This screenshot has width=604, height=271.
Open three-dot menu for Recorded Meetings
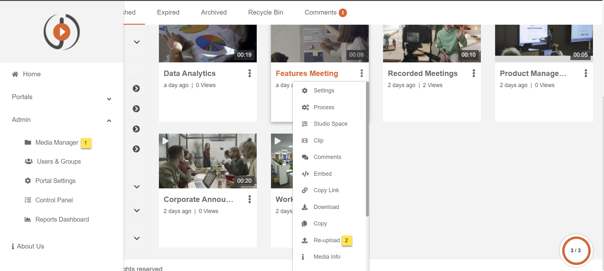coord(474,73)
